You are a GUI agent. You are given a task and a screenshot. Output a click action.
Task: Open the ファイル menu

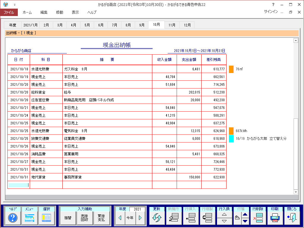[x=9, y=12]
